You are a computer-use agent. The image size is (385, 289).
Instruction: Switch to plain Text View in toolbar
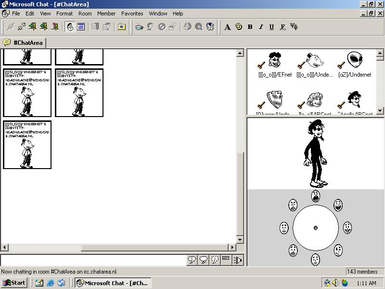(x=81, y=27)
